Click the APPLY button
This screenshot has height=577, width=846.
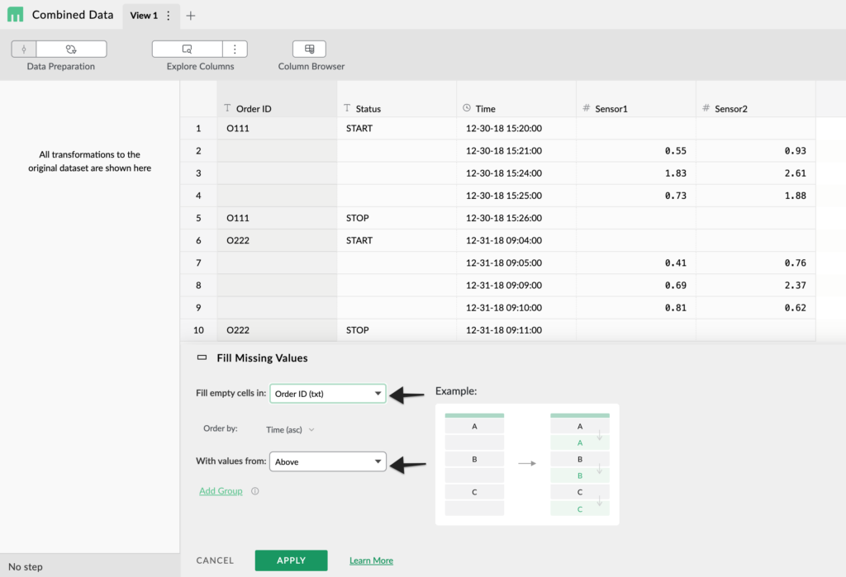click(x=292, y=560)
